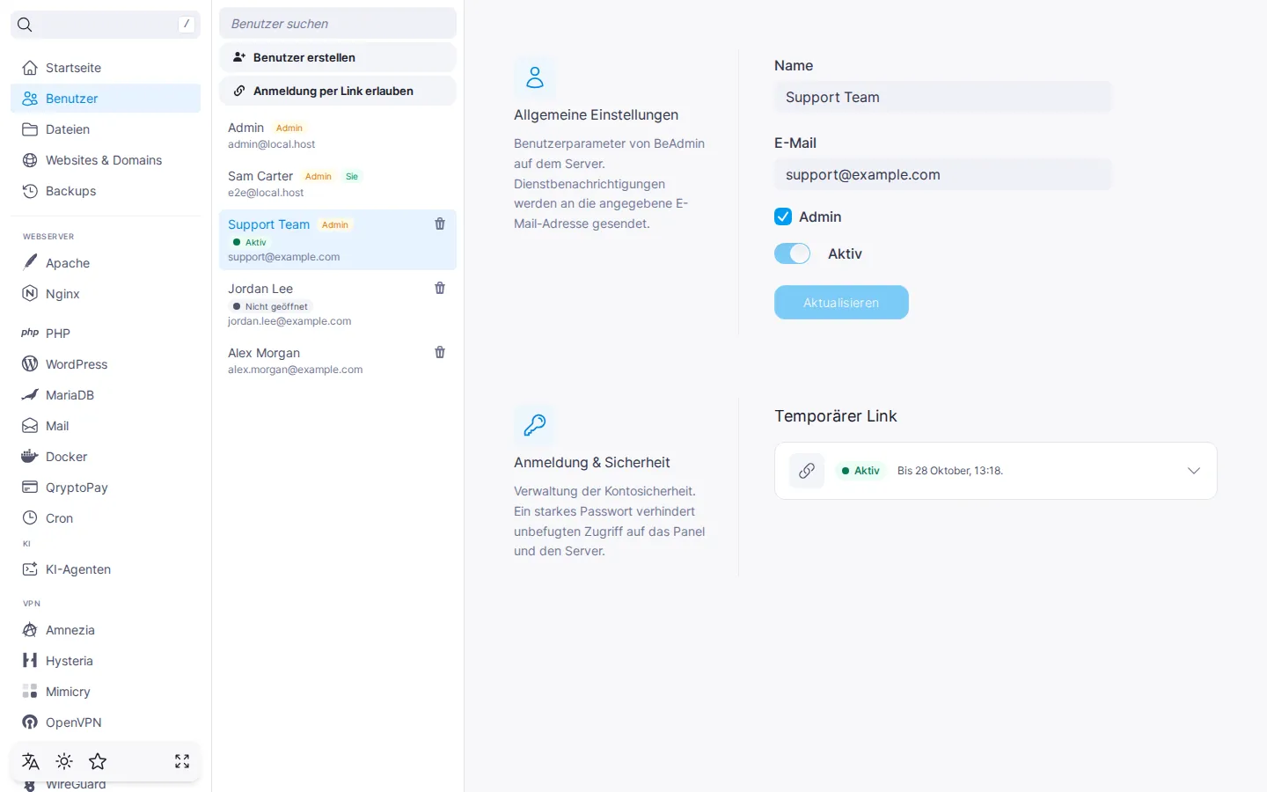
Task: Open WordPress in the sidebar
Action: [x=106, y=364]
